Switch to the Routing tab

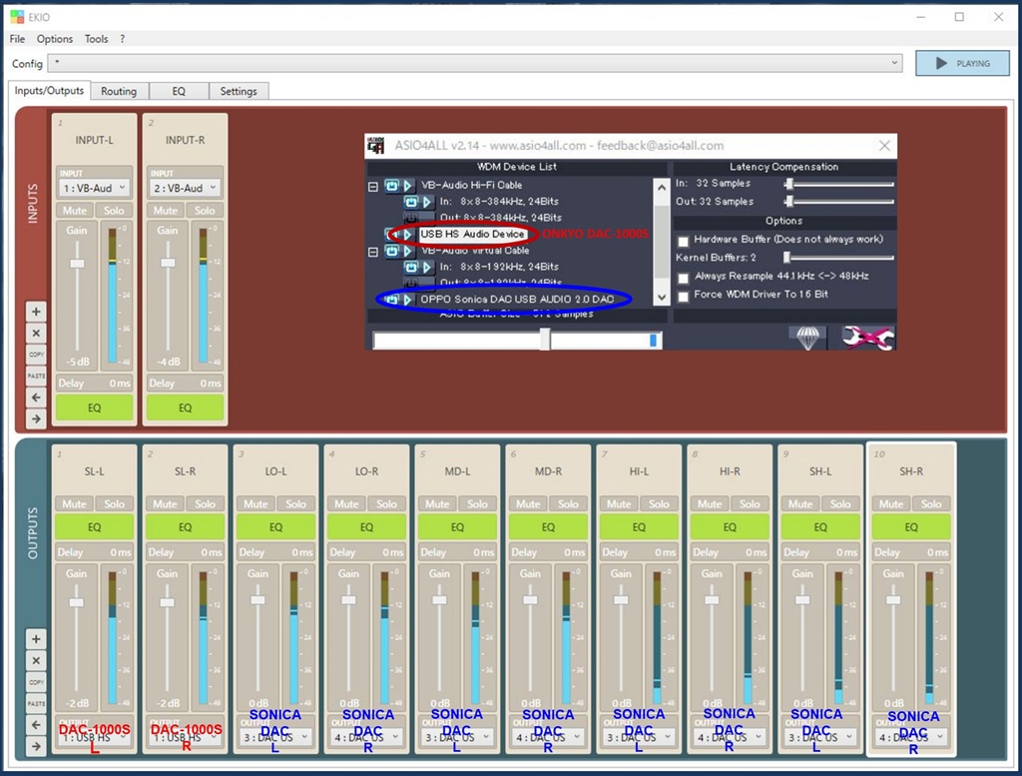click(x=119, y=91)
